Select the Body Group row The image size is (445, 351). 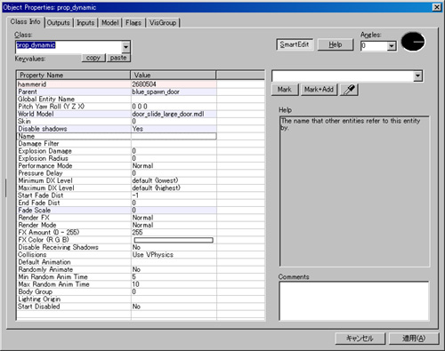point(117,291)
